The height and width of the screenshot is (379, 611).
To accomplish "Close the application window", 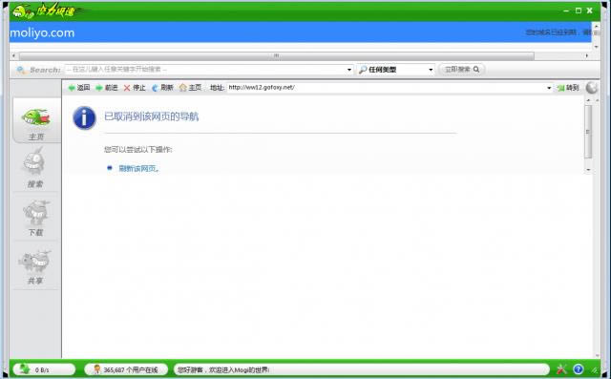I will click(590, 11).
